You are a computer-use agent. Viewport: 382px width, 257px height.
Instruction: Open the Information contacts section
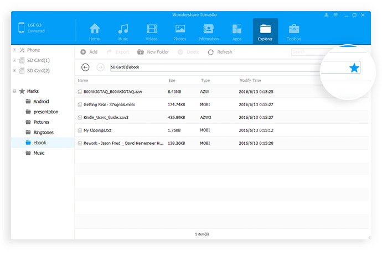click(209, 32)
